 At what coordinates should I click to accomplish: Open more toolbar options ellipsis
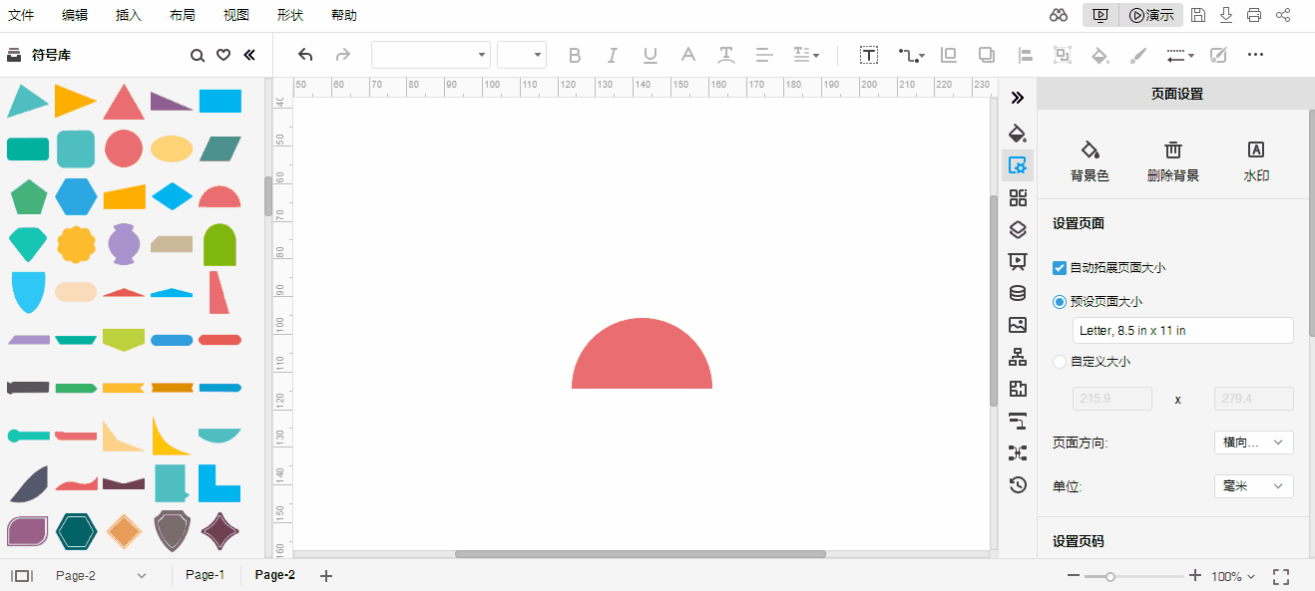pyautogui.click(x=1255, y=55)
